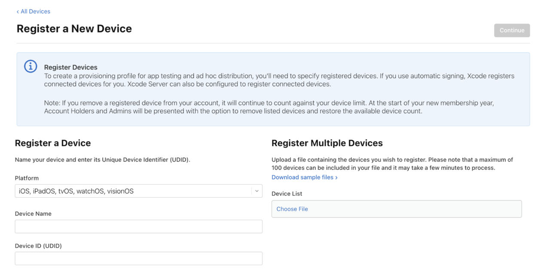Click the info circle icon in the banner
Viewport: 550px width, 276px height.
[x=31, y=66]
